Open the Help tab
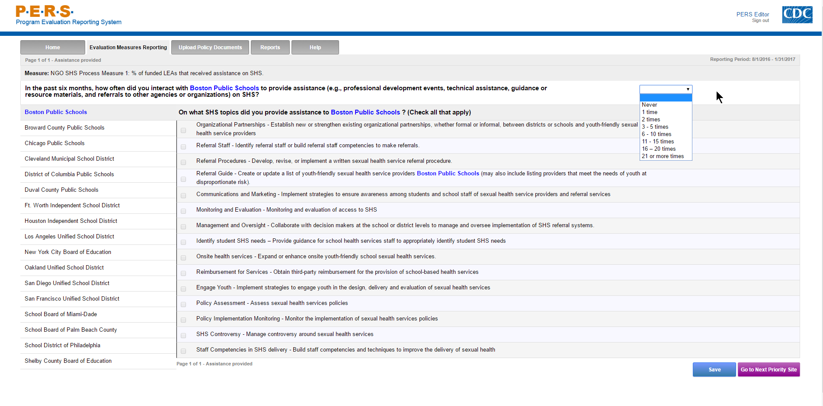Screen dimensions: 823x406 (x=315, y=48)
